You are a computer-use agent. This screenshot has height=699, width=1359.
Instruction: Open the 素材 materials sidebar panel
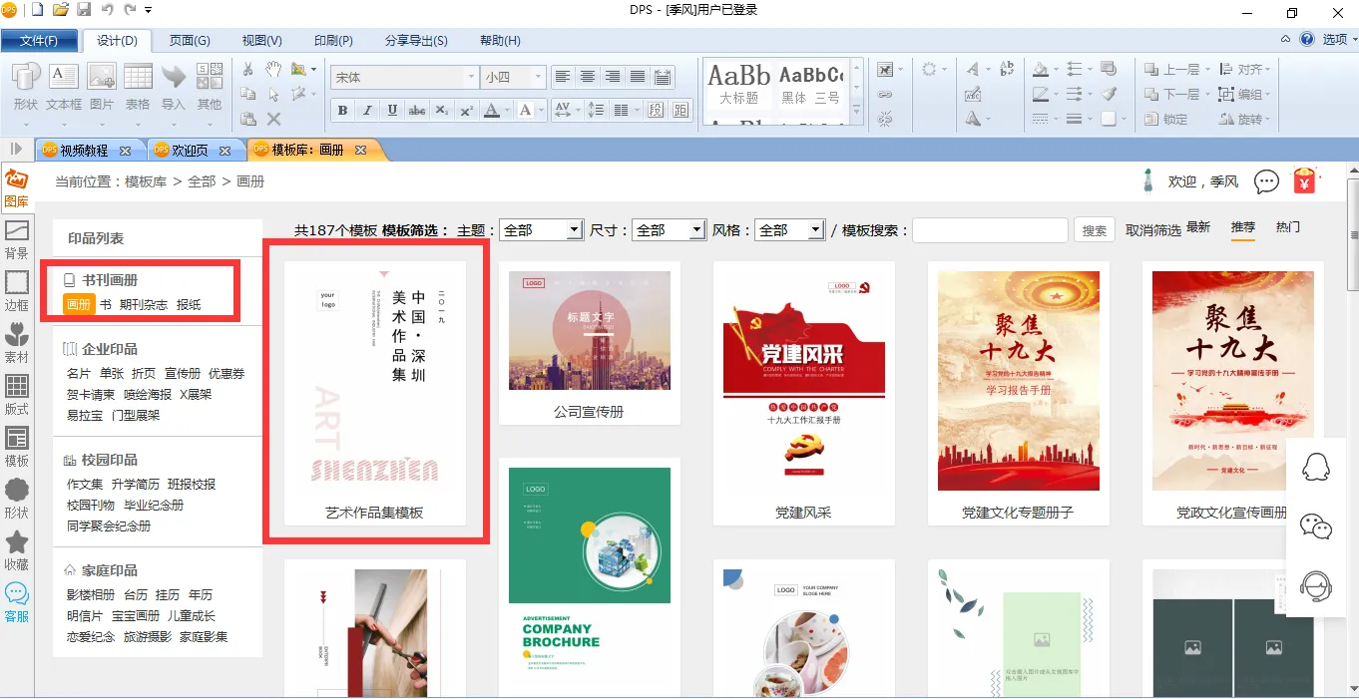click(x=17, y=343)
